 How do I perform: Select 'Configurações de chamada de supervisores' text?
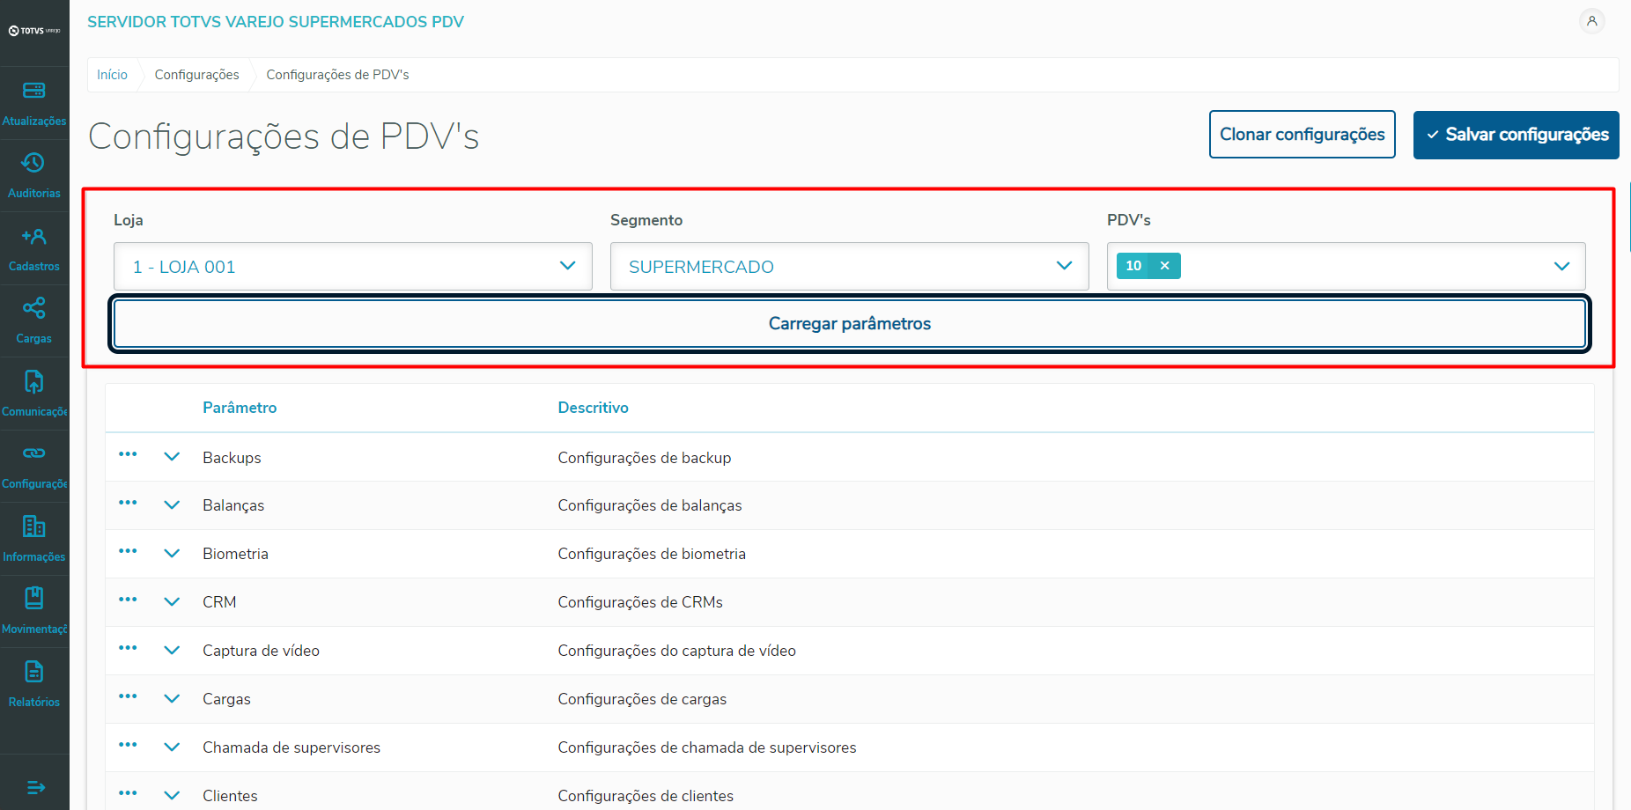706,748
